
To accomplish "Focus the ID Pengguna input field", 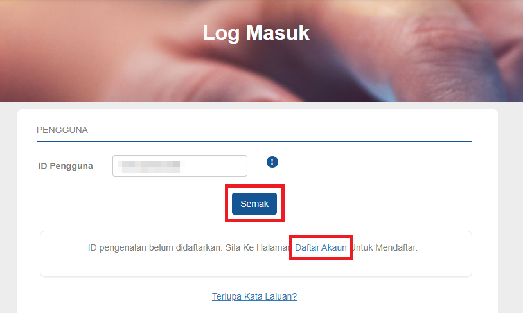I will pyautogui.click(x=180, y=166).
